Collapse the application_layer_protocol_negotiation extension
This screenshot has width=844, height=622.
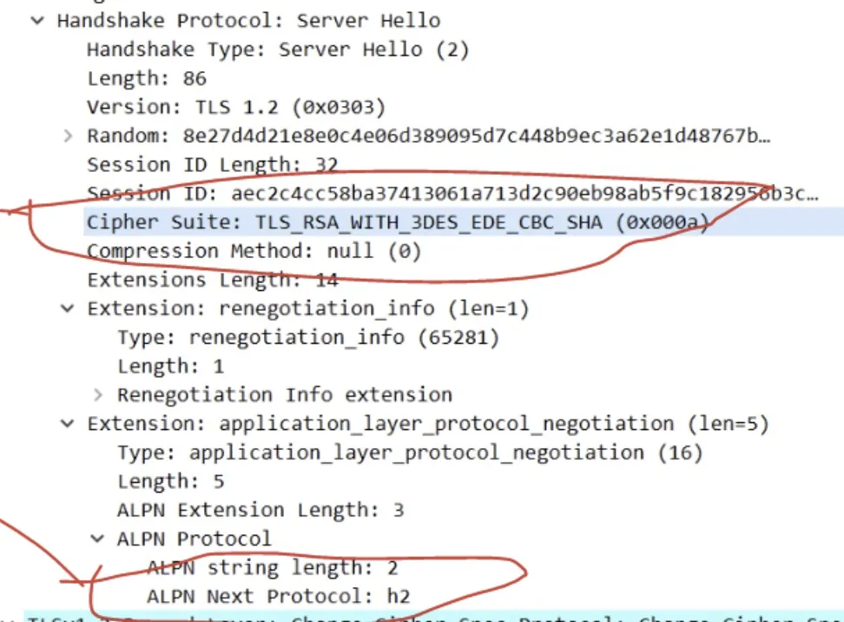pos(67,424)
